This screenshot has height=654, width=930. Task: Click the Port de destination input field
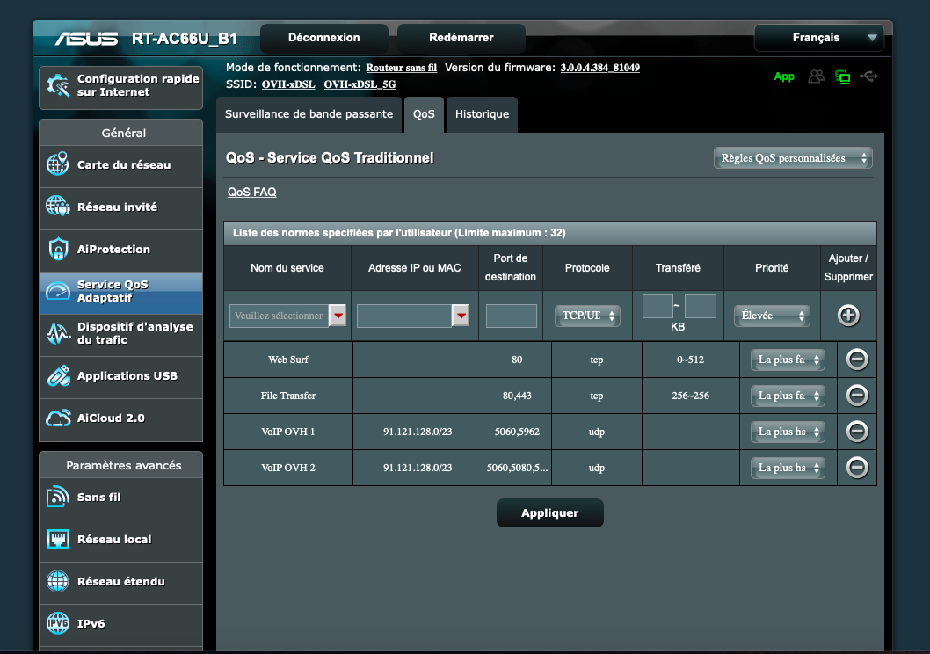coord(511,316)
